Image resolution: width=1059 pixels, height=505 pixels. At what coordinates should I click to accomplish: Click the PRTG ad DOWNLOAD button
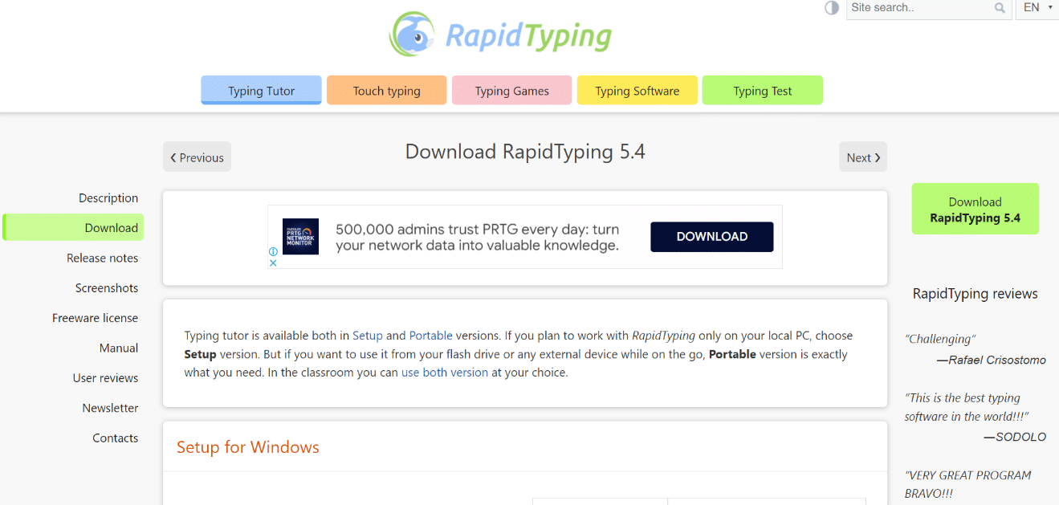(x=711, y=237)
